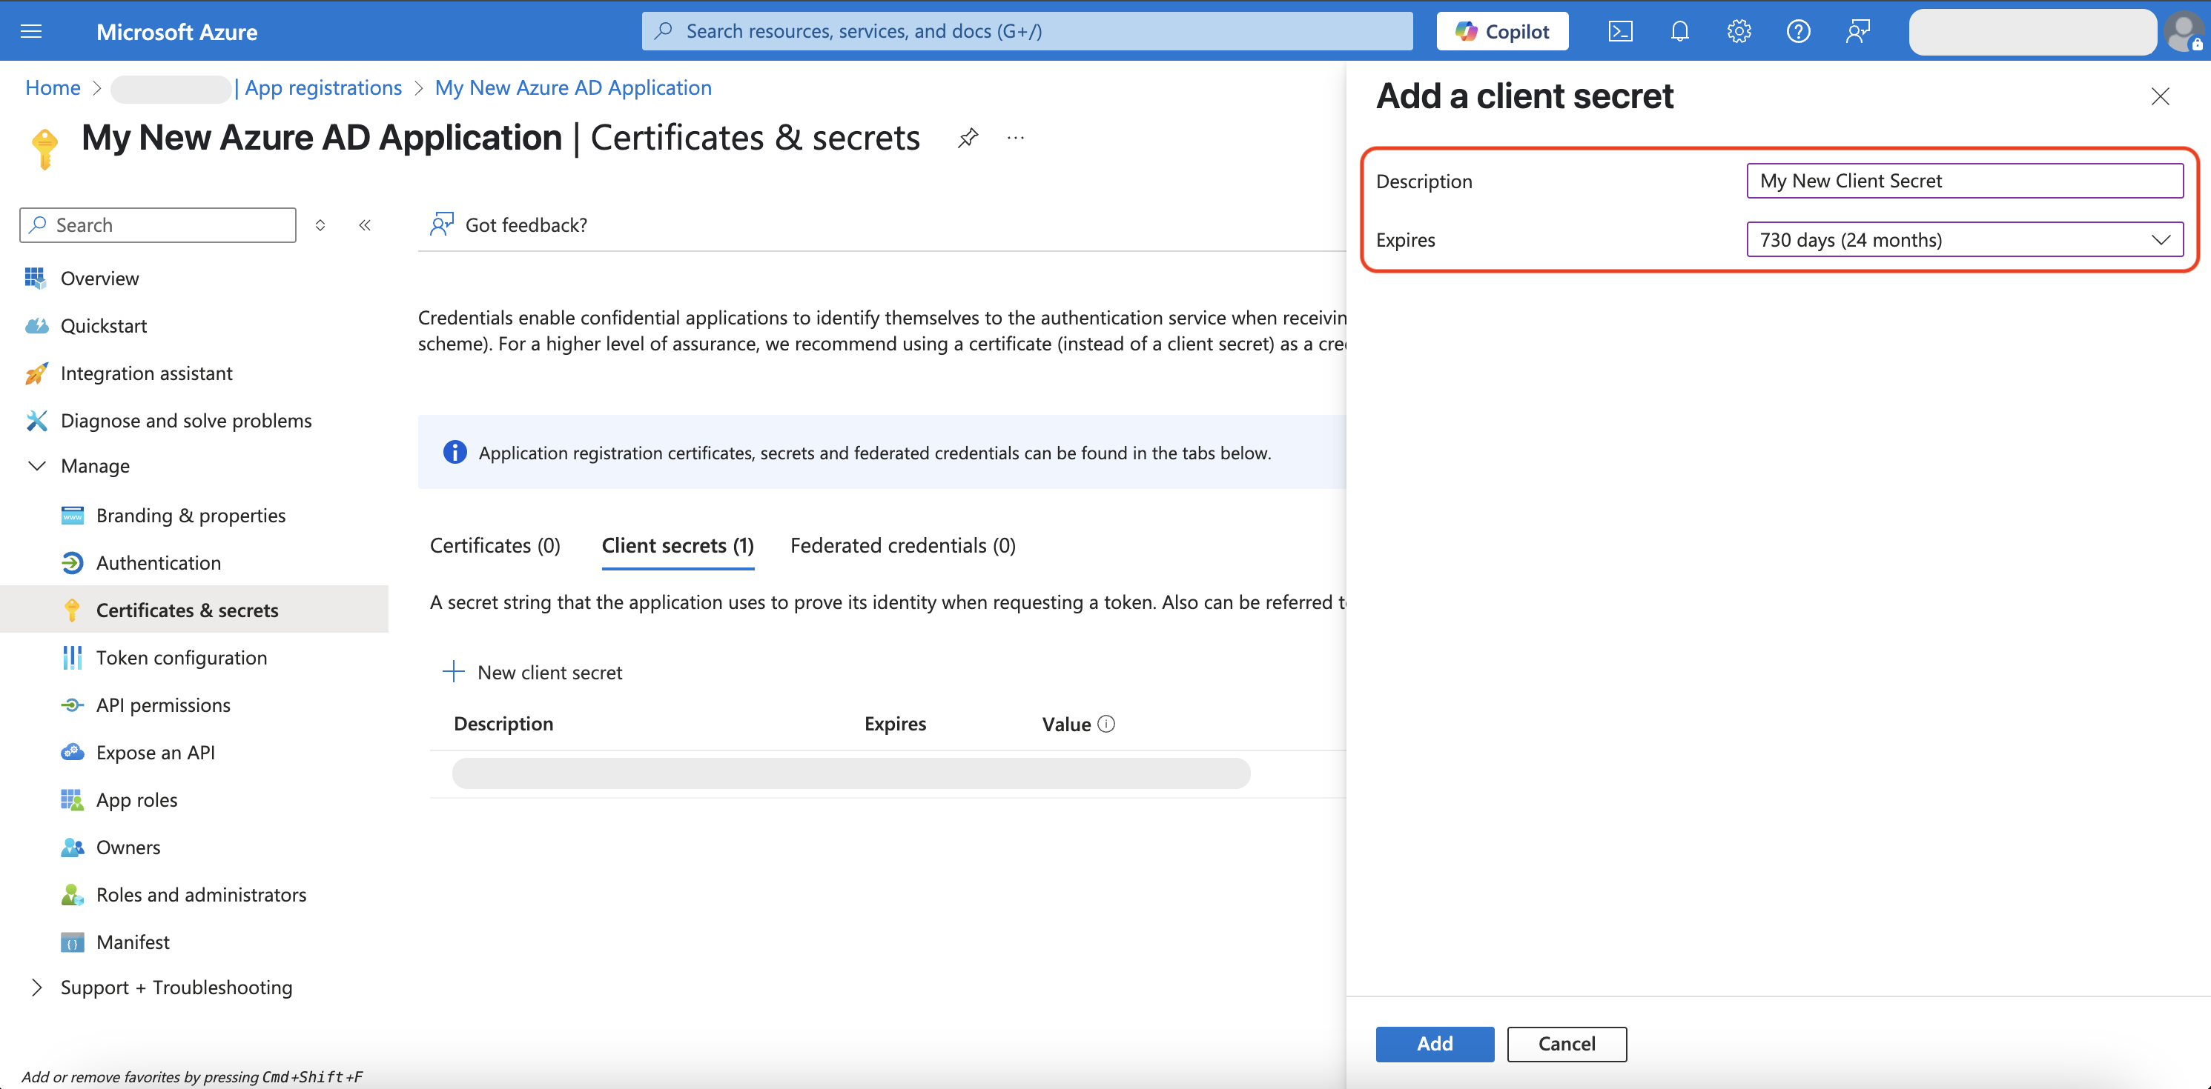Image resolution: width=2211 pixels, height=1089 pixels.
Task: Open Copilot
Action: [x=1502, y=31]
